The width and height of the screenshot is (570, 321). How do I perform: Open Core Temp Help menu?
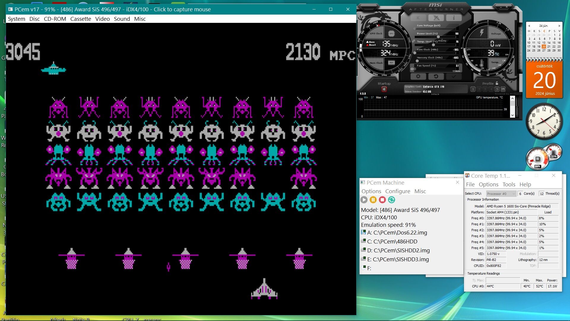pyautogui.click(x=525, y=184)
